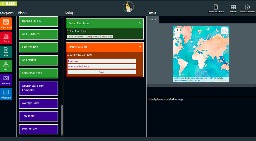The width and height of the screenshot is (256, 141).
Task: Open Function Definitions help
Action: (x=247, y=8)
